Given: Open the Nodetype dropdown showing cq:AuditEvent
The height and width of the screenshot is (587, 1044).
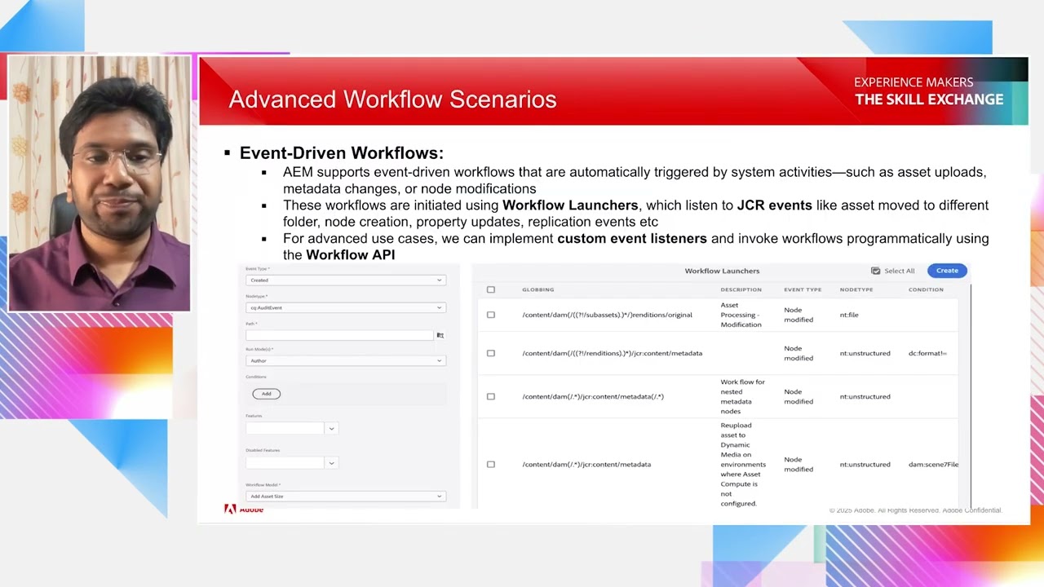Looking at the screenshot, I should (346, 307).
